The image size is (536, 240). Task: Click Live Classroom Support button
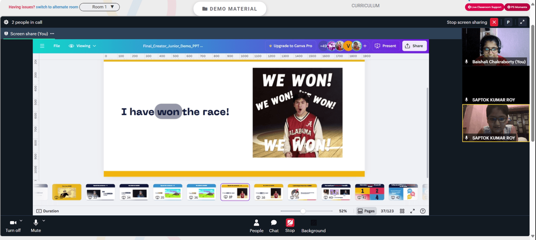tap(485, 7)
